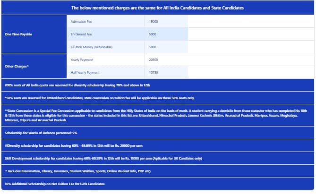Screen dimensions: 316x194
Task: Click the Other Charges^ row header
Action: [x=17, y=66]
